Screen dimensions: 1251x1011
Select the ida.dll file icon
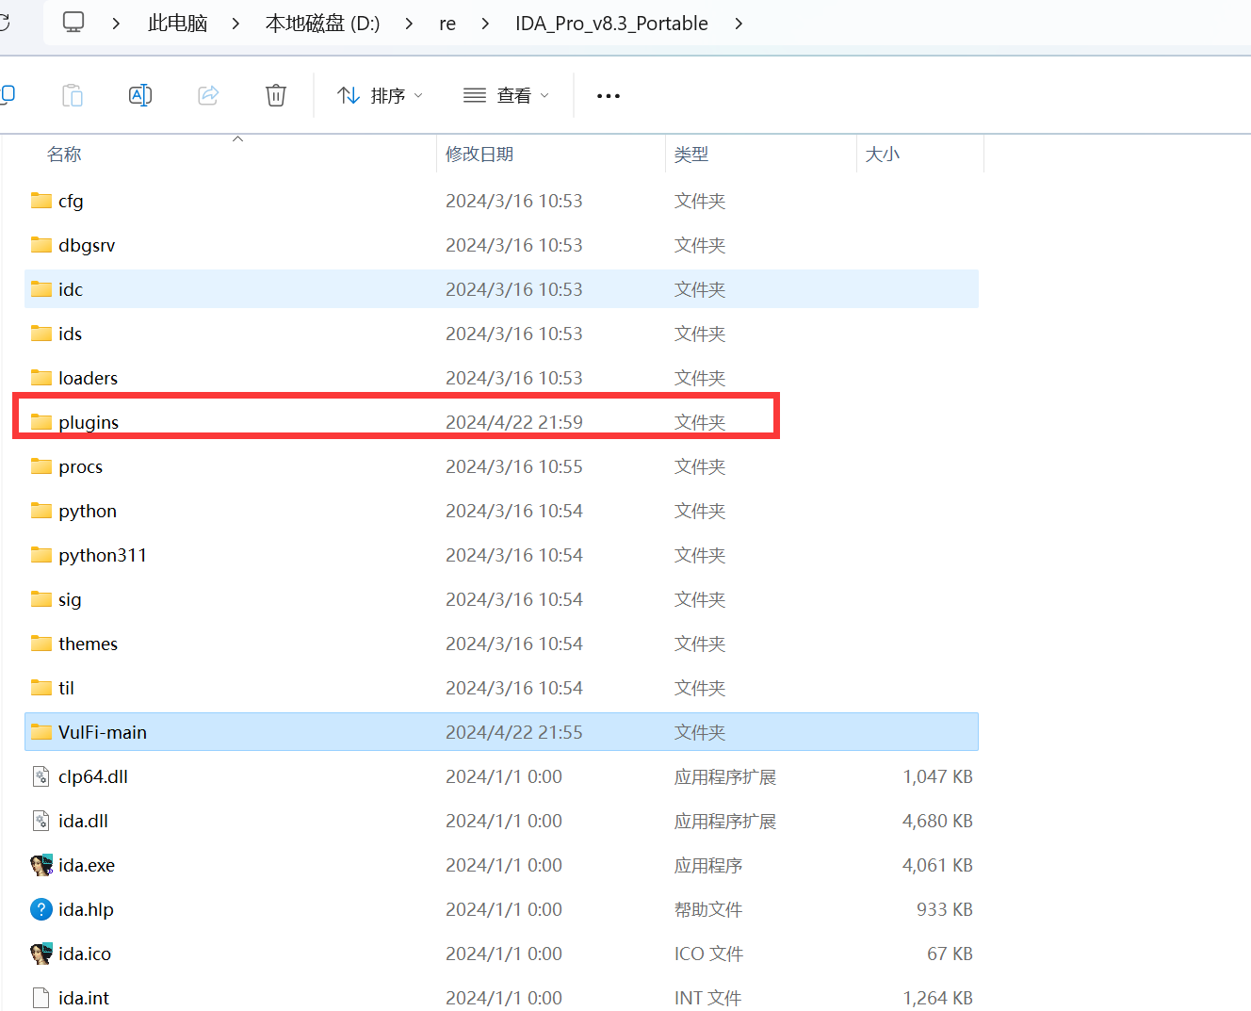point(41,821)
